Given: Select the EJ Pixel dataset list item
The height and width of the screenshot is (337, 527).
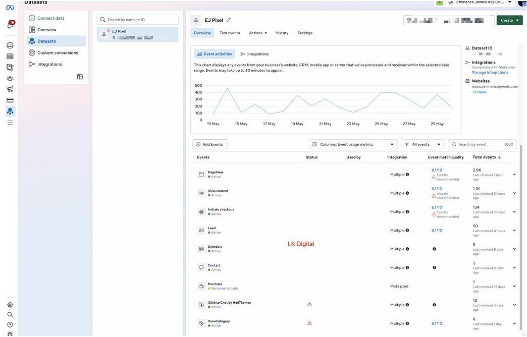Looking at the screenshot, I should click(137, 34).
